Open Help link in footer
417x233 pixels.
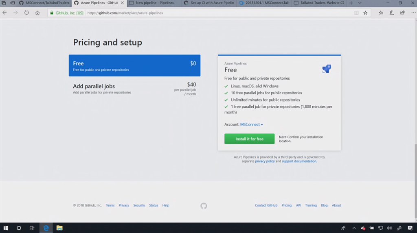[x=166, y=205]
